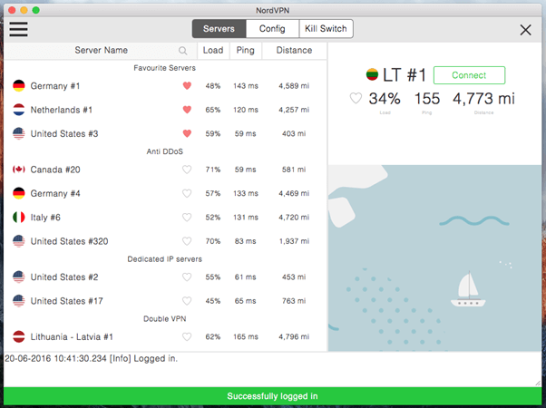The width and height of the screenshot is (546, 408).
Task: Click the 4,257 mi distance value
Action: click(294, 110)
